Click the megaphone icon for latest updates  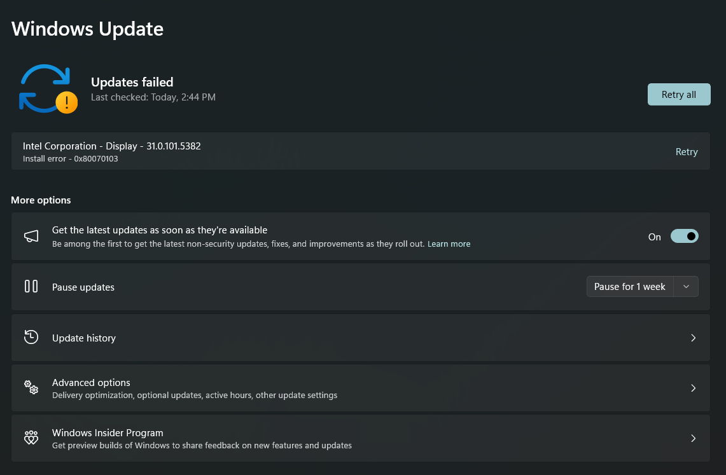click(31, 237)
